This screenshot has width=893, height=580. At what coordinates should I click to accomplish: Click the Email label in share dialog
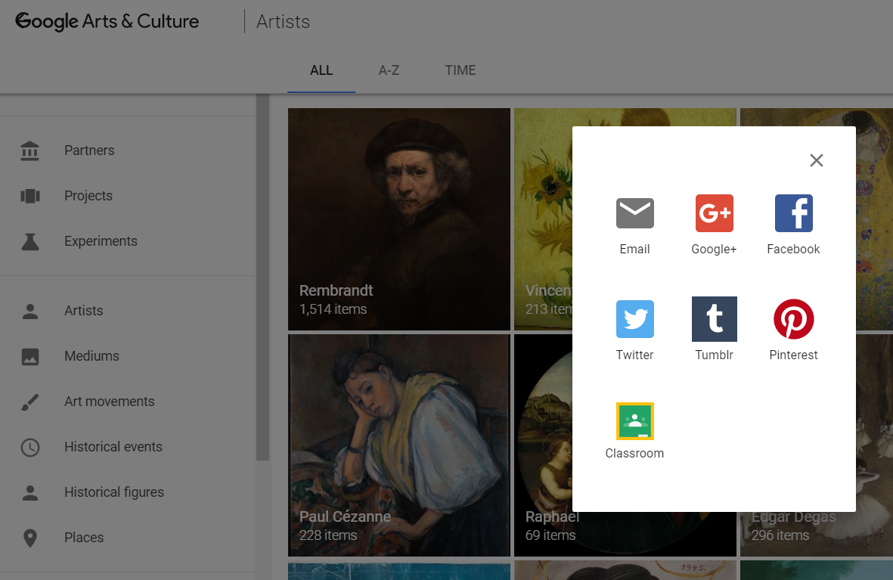[634, 250]
